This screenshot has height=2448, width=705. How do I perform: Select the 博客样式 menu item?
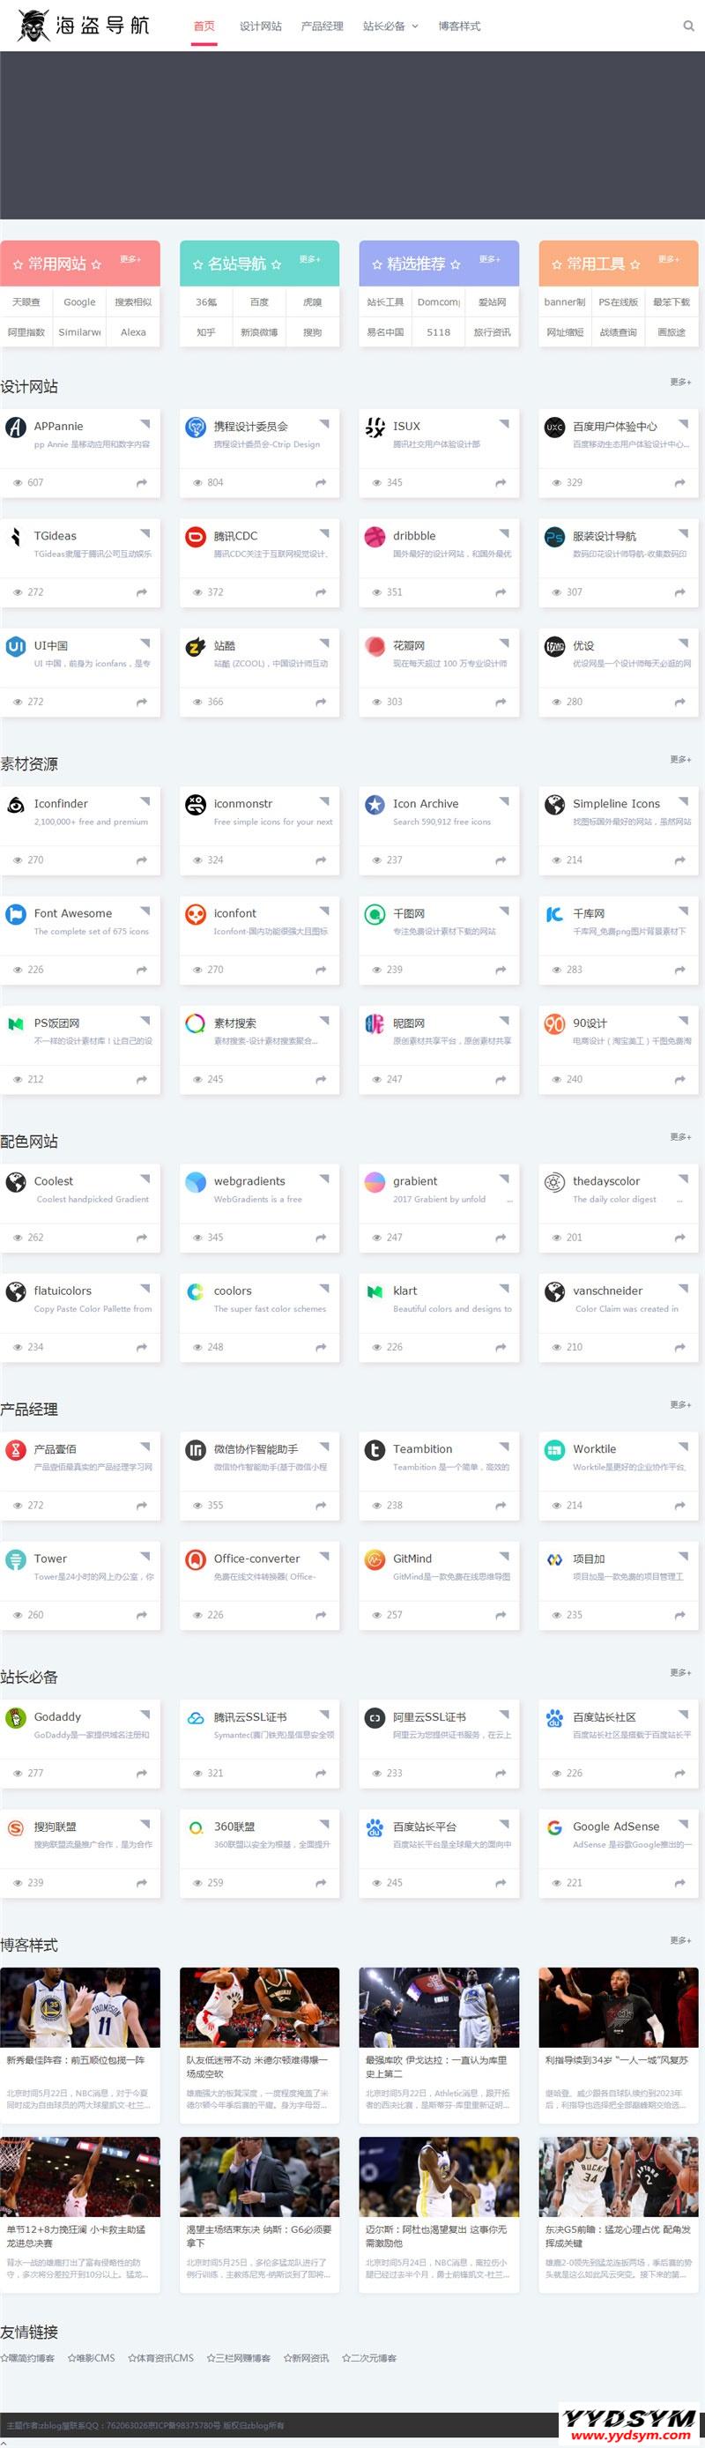pos(459,26)
